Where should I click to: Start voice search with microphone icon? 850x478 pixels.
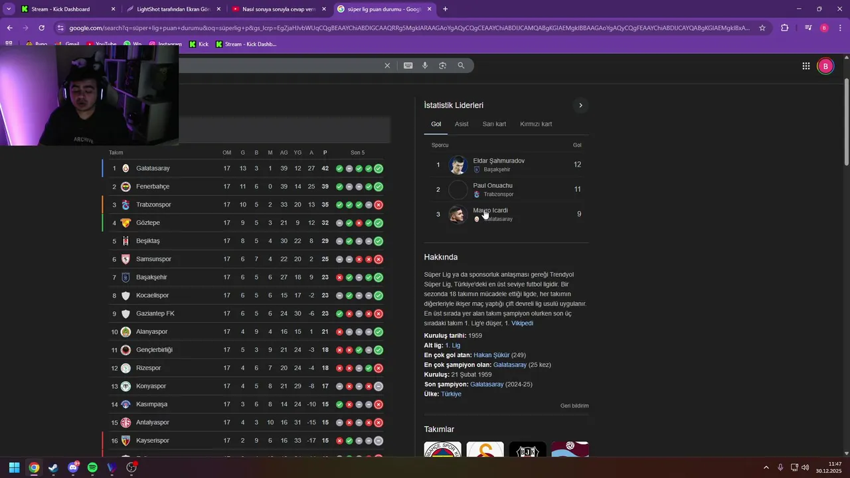coord(425,66)
